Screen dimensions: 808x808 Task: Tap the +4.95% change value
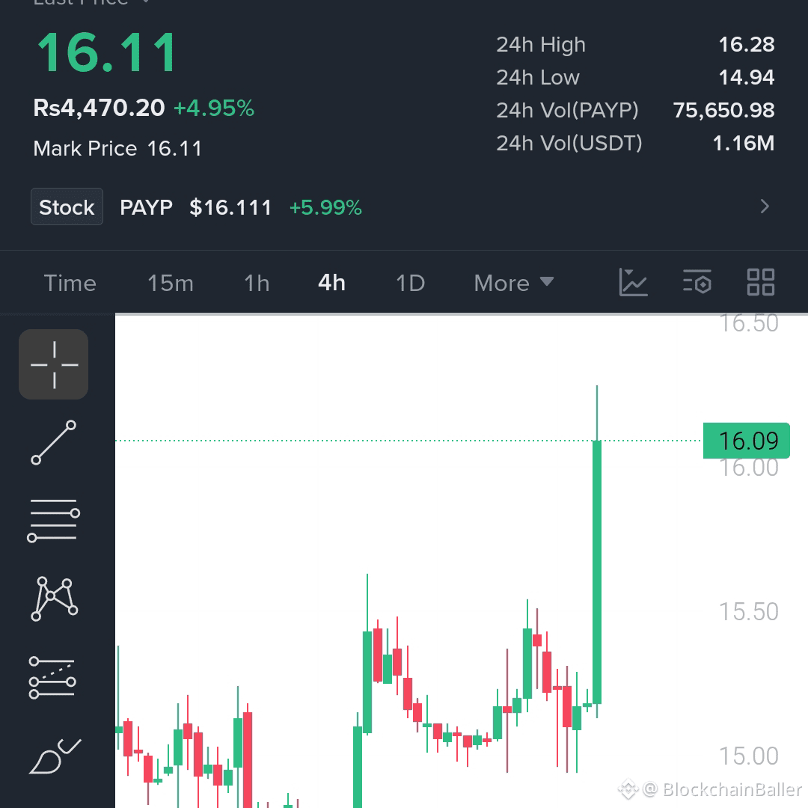pyautogui.click(x=214, y=108)
